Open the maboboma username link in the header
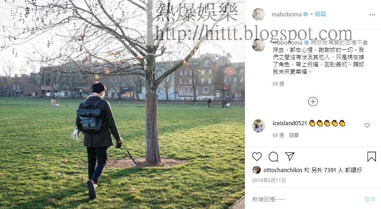Image resolution: width=381 pixels, height=209 pixels. tap(286, 14)
